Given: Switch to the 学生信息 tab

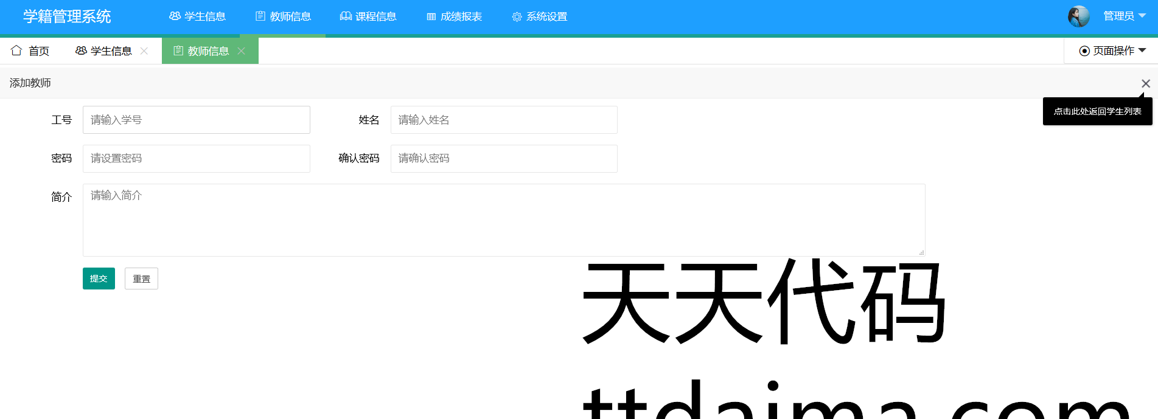Looking at the screenshot, I should tap(111, 51).
